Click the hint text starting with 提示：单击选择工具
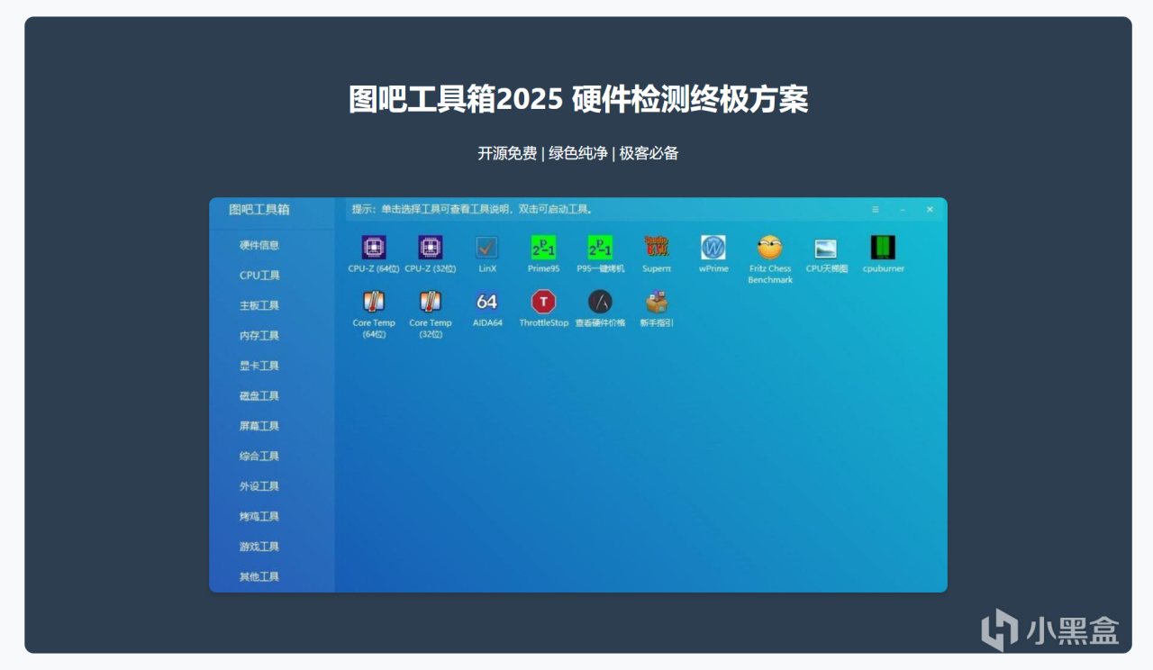This screenshot has height=670, width=1153. 472,209
